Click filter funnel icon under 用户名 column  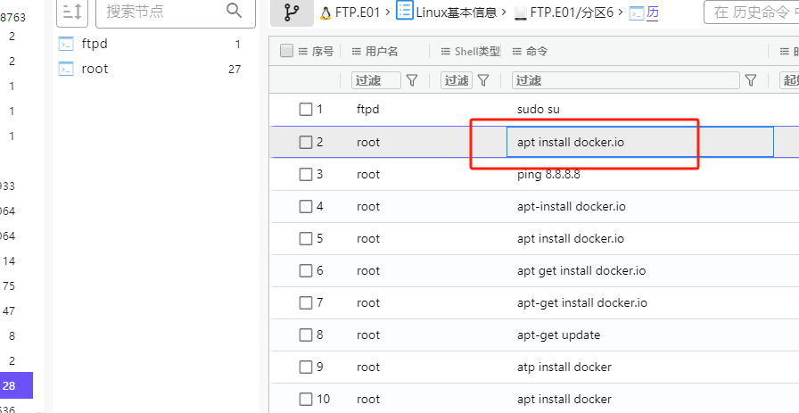coord(412,80)
